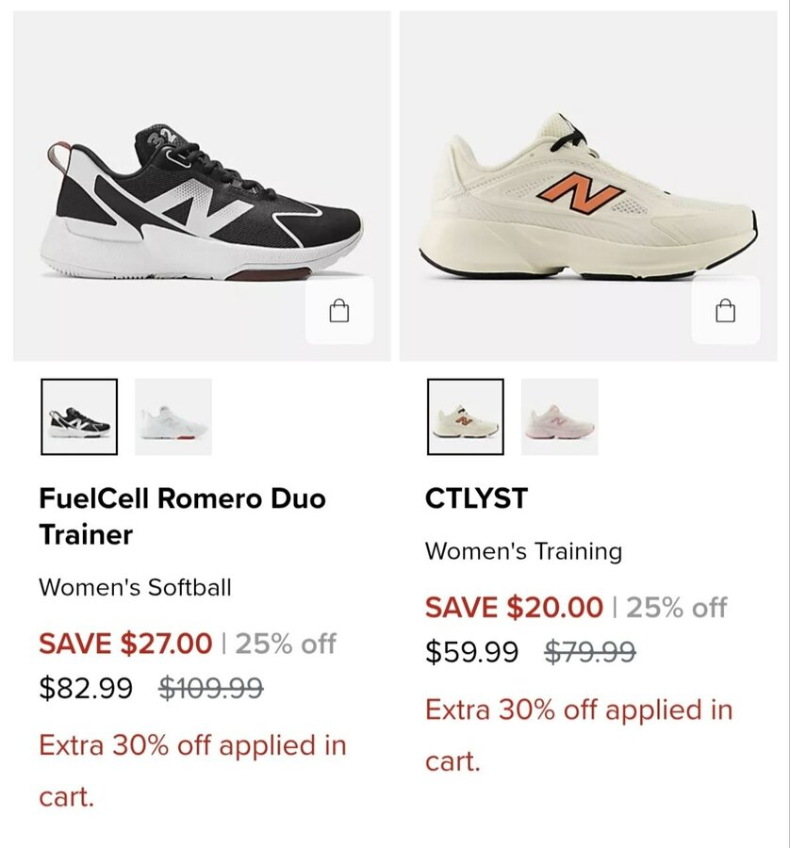Tap the quick-add bag icon on FuelCell Romero
Image resolution: width=790 pixels, height=848 pixels.
click(339, 311)
